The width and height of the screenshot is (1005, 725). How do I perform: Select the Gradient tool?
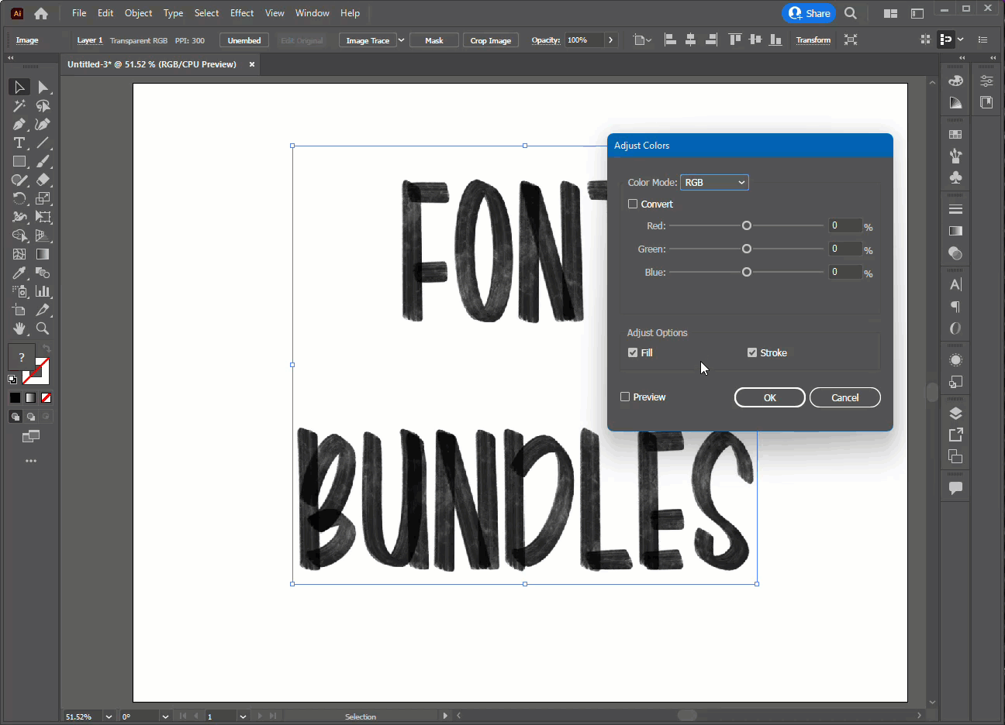[x=43, y=254]
